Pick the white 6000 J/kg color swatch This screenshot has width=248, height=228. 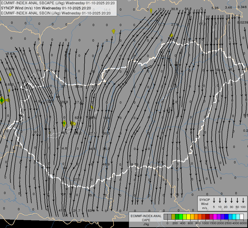(x=242, y=217)
